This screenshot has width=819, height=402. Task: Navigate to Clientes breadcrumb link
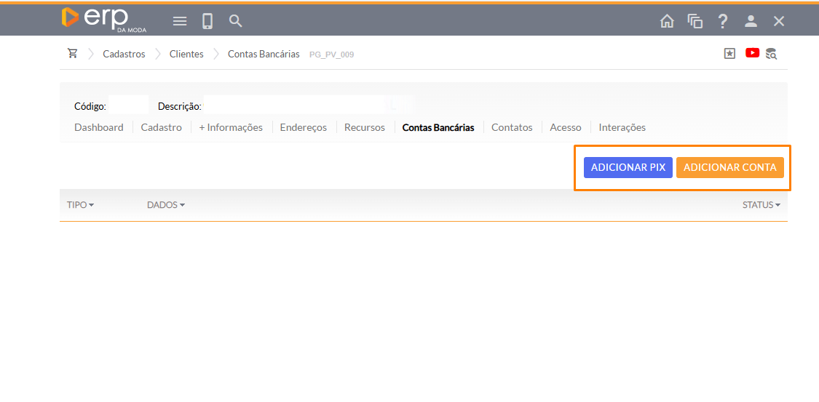[186, 54]
